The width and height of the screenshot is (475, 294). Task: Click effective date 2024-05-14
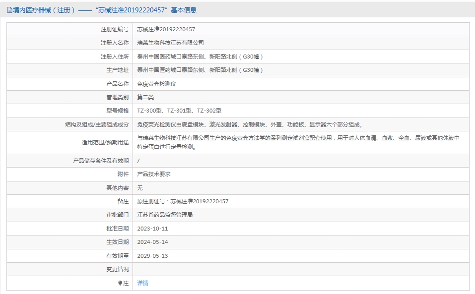152,242
